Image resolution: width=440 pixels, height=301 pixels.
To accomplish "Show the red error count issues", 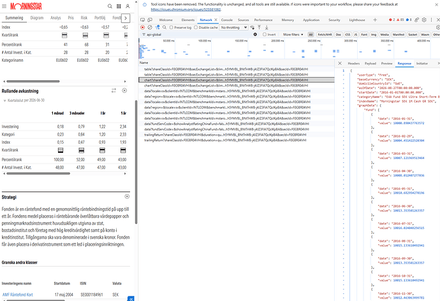I will 392,20.
